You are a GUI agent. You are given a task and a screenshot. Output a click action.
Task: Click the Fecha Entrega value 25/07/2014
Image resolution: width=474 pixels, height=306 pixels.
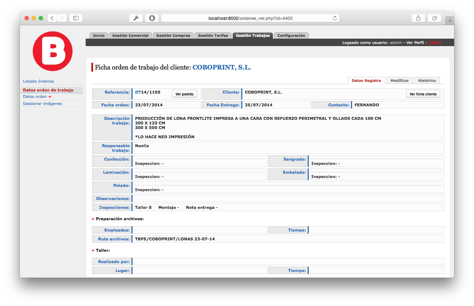pyautogui.click(x=259, y=105)
